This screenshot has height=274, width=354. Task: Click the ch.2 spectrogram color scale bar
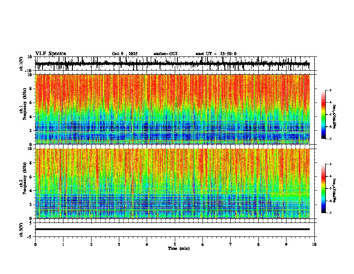324,188
